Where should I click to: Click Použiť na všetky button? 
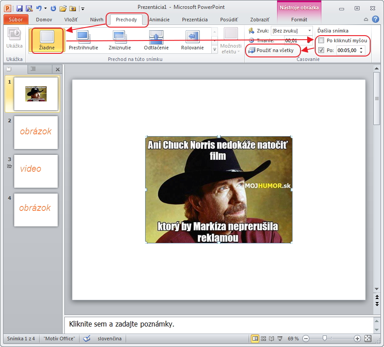(x=271, y=50)
